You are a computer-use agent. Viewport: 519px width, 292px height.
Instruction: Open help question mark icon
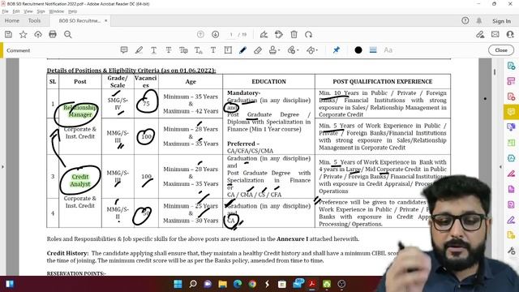[465, 20]
